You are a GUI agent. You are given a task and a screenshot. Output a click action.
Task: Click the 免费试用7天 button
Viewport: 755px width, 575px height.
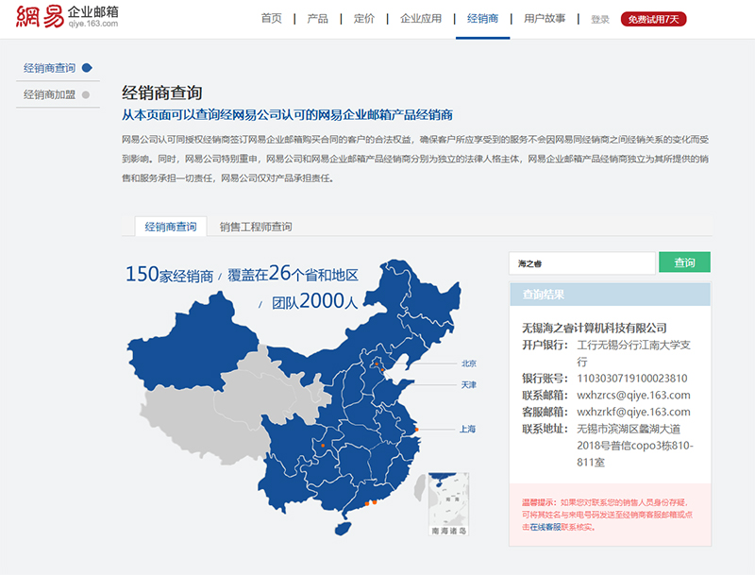pos(653,19)
